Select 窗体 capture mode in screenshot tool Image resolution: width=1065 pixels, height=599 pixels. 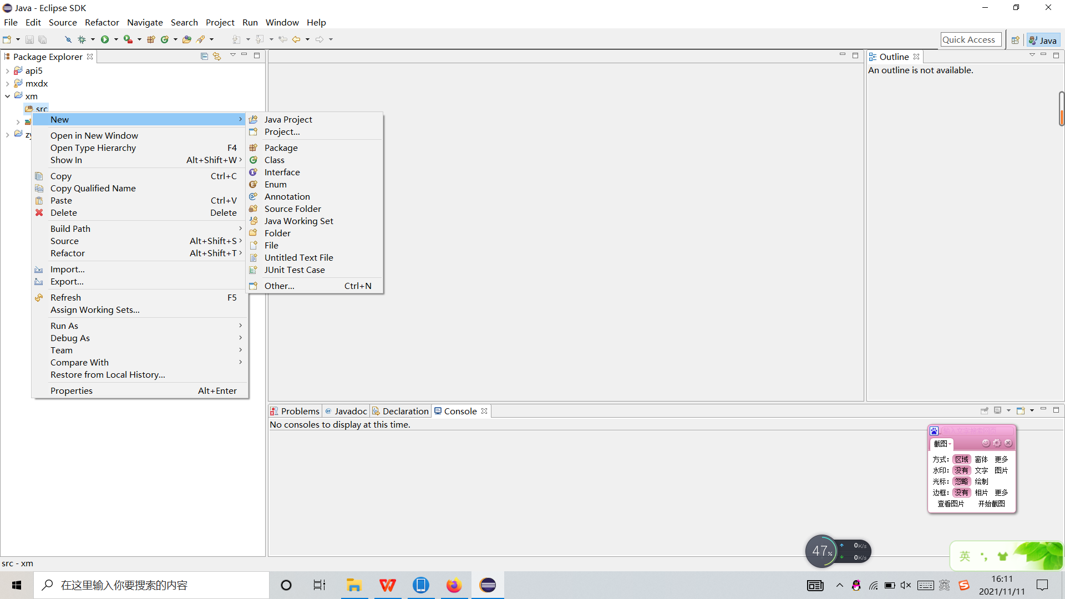point(981,459)
